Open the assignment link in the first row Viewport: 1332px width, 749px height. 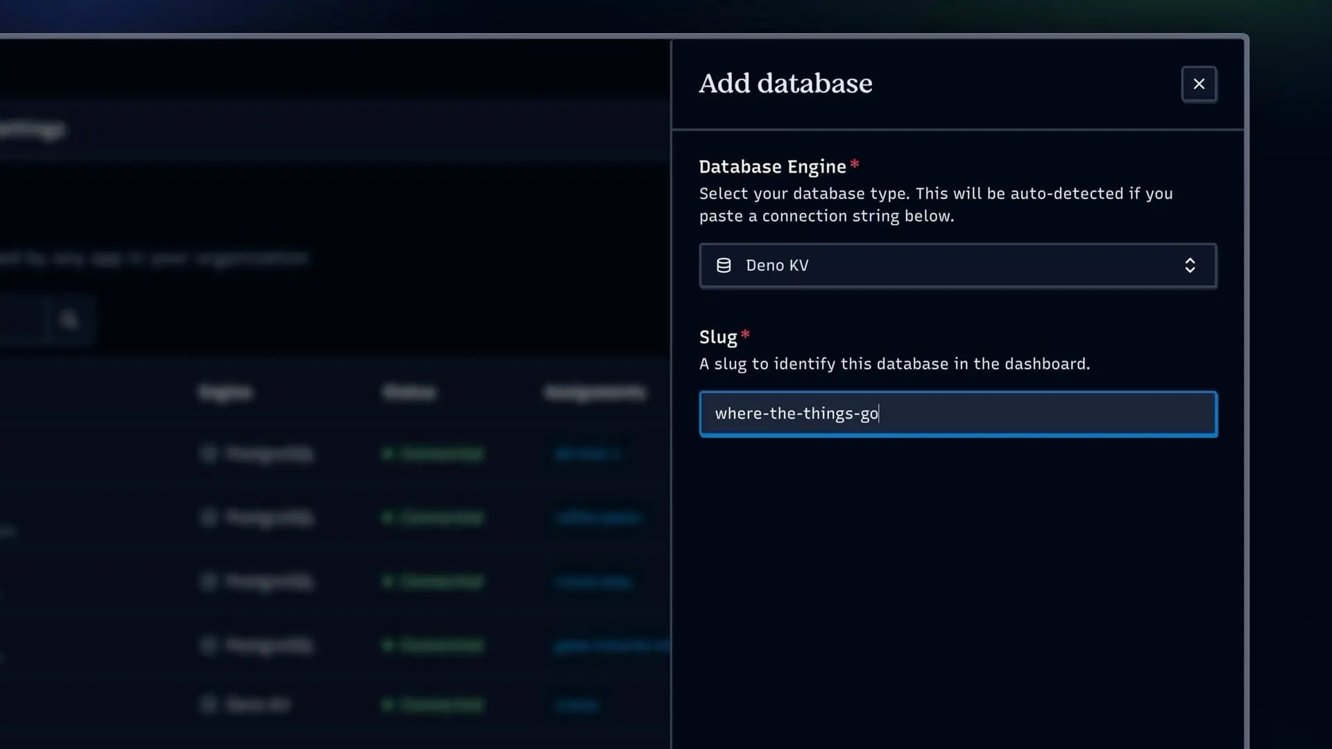pos(587,454)
